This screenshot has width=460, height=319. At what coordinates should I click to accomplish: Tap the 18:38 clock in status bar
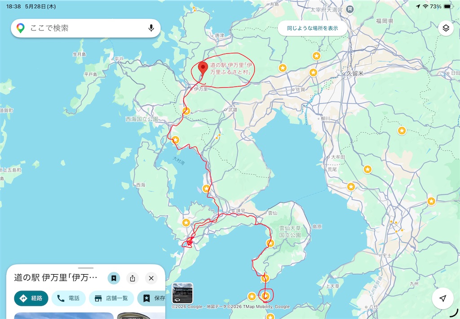click(13, 6)
